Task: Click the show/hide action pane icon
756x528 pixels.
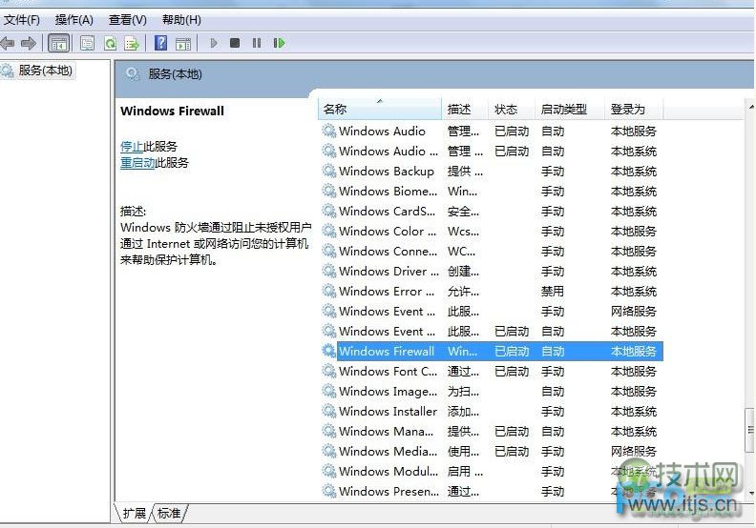Action: tap(182, 43)
